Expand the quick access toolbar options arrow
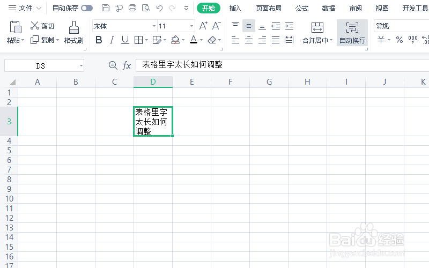This screenshot has width=429, height=268. pyautogui.click(x=186, y=9)
